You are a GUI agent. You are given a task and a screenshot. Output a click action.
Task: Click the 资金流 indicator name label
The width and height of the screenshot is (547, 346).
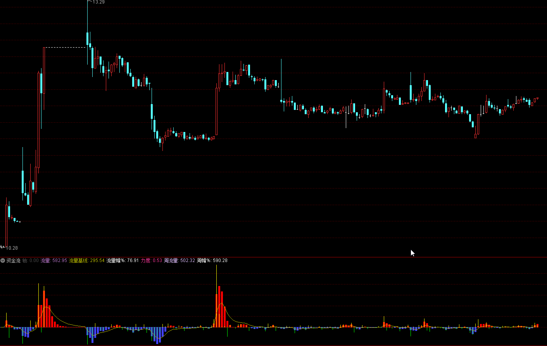[x=14, y=260]
